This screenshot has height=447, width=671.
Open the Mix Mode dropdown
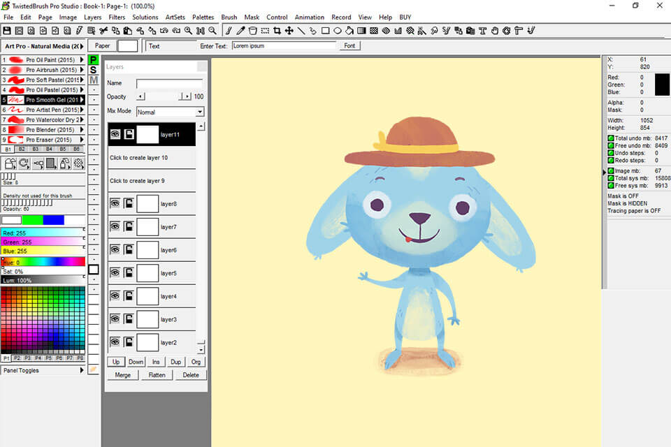click(199, 112)
